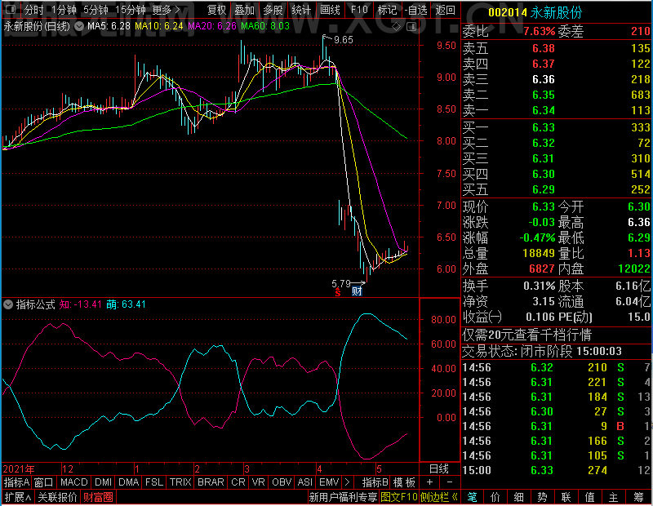
Task: Open 图文F10 information link
Action: point(399,497)
